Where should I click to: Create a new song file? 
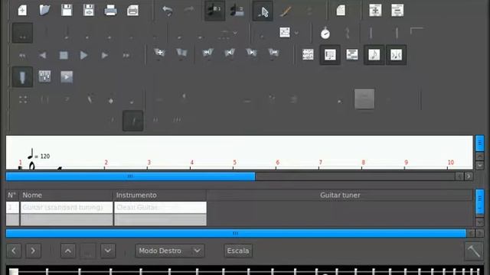pyautogui.click(x=22, y=10)
